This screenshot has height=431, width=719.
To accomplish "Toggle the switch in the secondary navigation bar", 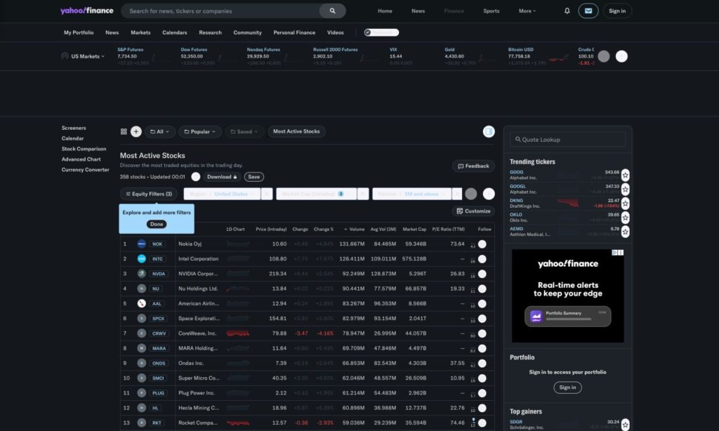I will 381,32.
